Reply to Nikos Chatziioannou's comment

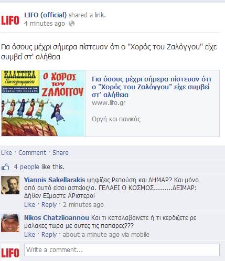click(x=49, y=235)
